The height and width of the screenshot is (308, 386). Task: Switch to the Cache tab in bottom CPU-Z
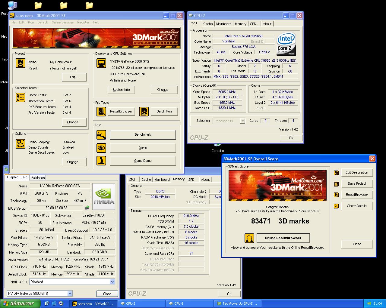(x=146, y=180)
